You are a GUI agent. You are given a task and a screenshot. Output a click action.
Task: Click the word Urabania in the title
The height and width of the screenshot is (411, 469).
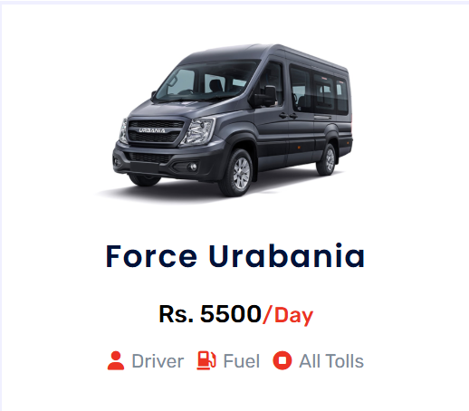287,256
